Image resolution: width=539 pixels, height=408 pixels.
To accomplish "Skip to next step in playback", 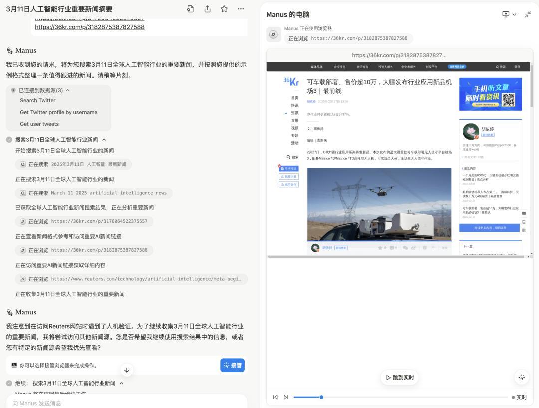I will click(286, 397).
